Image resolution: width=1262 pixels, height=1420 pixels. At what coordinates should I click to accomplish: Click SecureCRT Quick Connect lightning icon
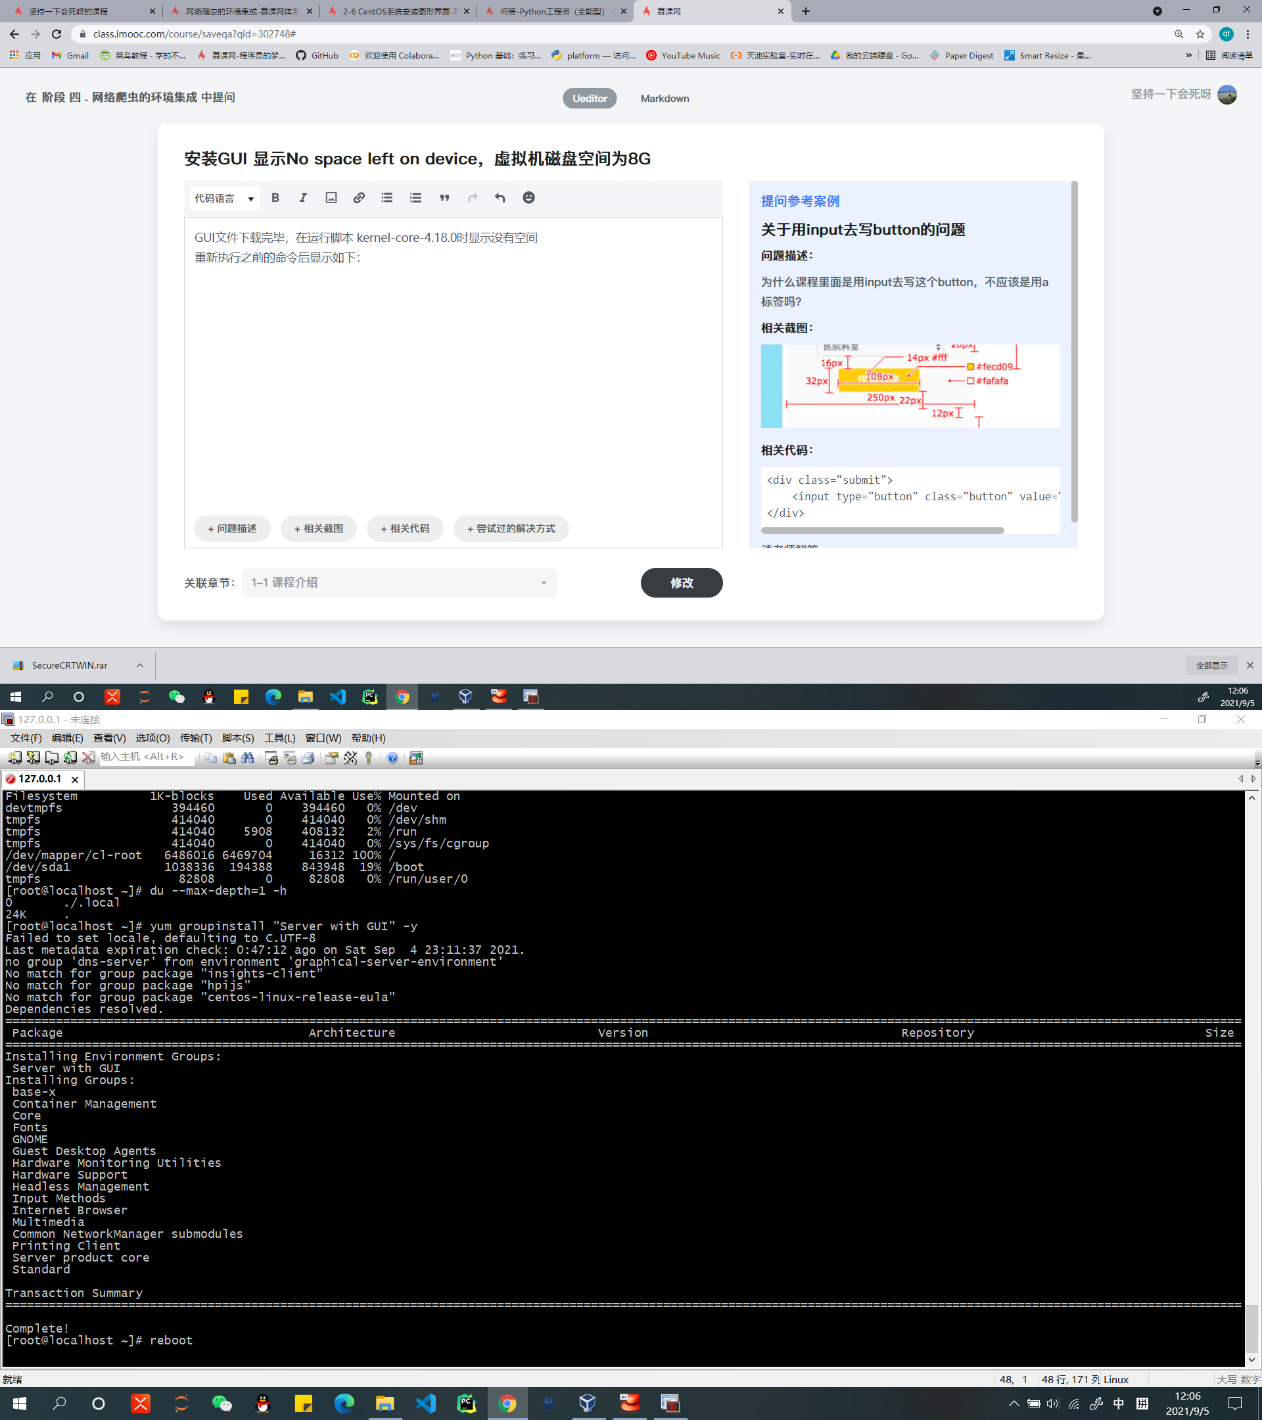coord(34,757)
